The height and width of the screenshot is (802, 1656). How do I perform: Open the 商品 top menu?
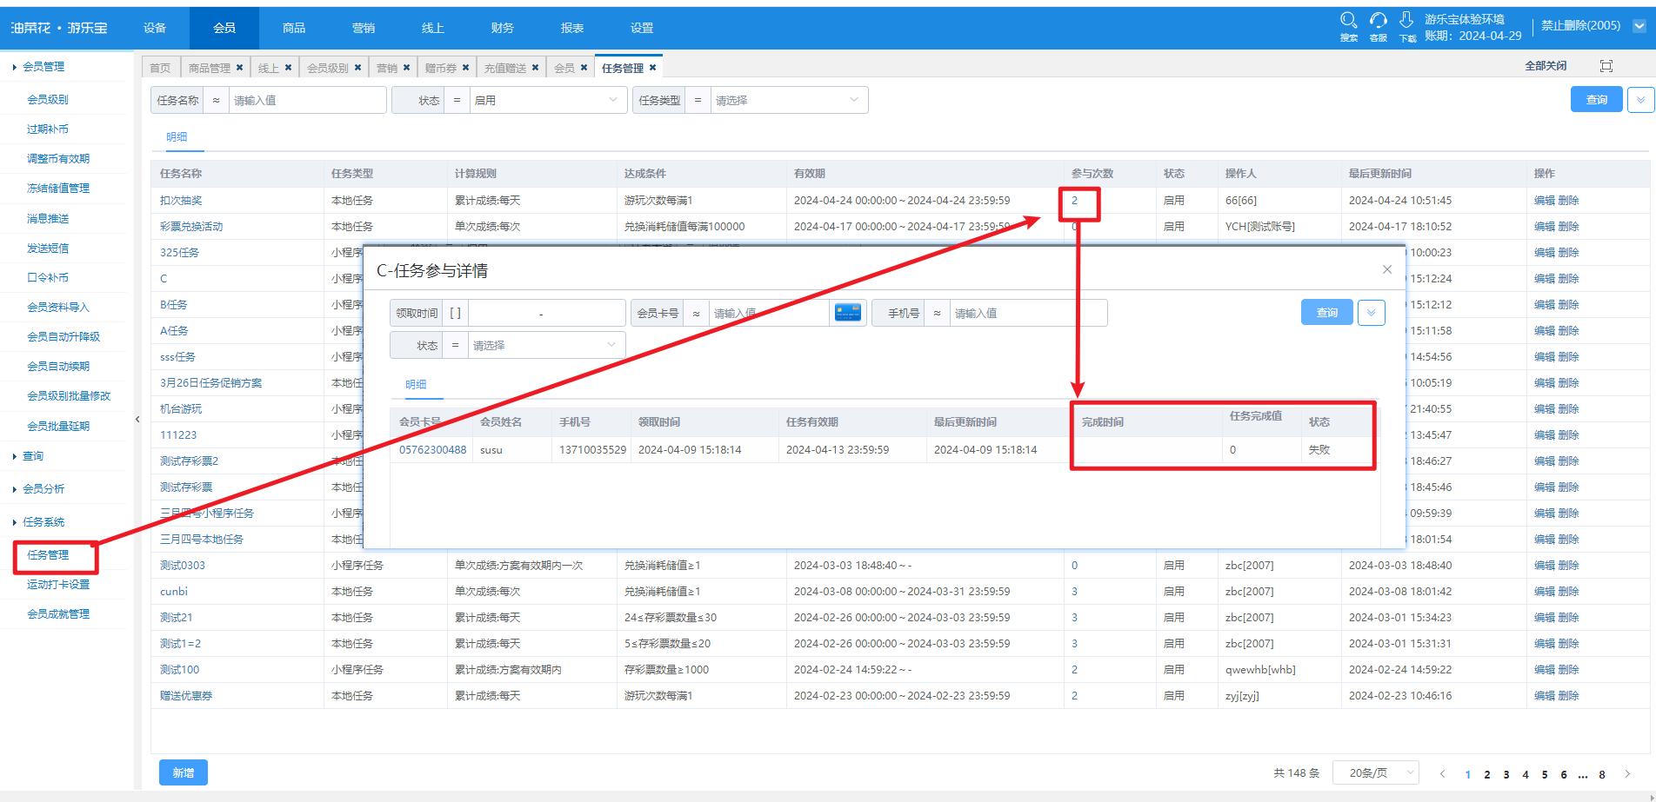(x=294, y=28)
